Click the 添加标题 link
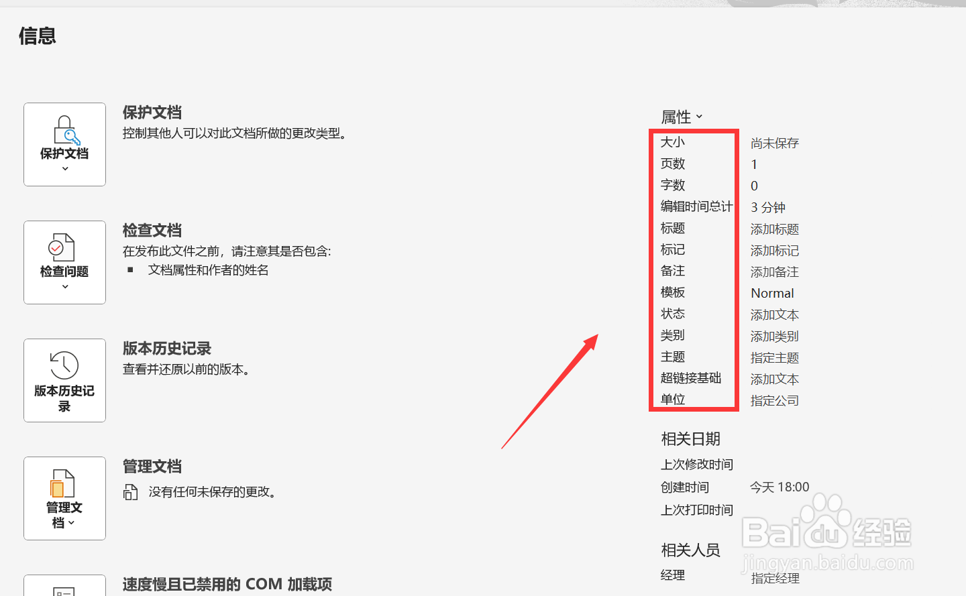 pyautogui.click(x=773, y=229)
